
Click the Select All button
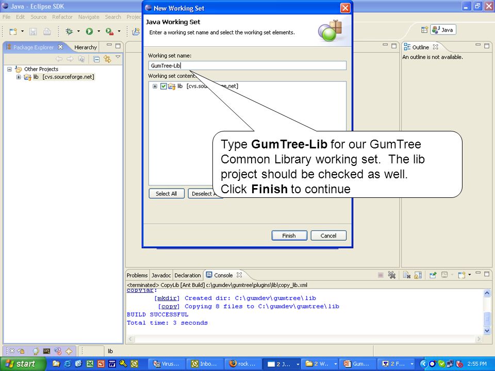(x=167, y=194)
